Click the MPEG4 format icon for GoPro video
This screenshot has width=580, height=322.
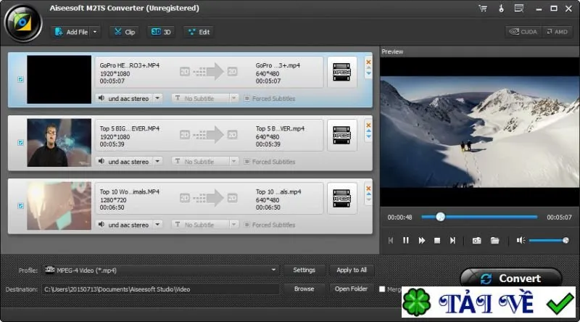tap(341, 72)
